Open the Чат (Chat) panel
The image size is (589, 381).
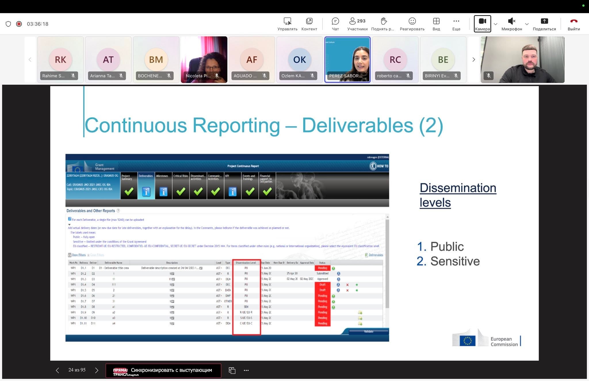pos(335,24)
